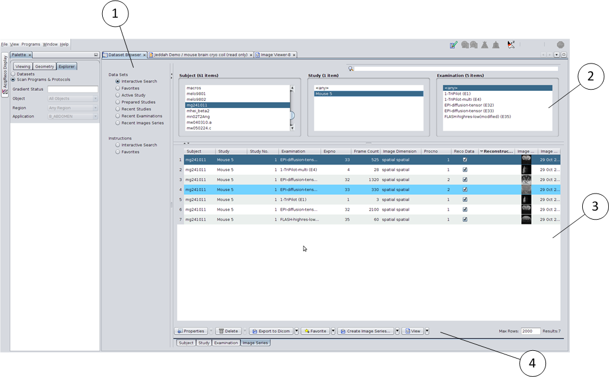Close the Palette panel tab
The height and width of the screenshot is (377, 609).
tap(30, 55)
